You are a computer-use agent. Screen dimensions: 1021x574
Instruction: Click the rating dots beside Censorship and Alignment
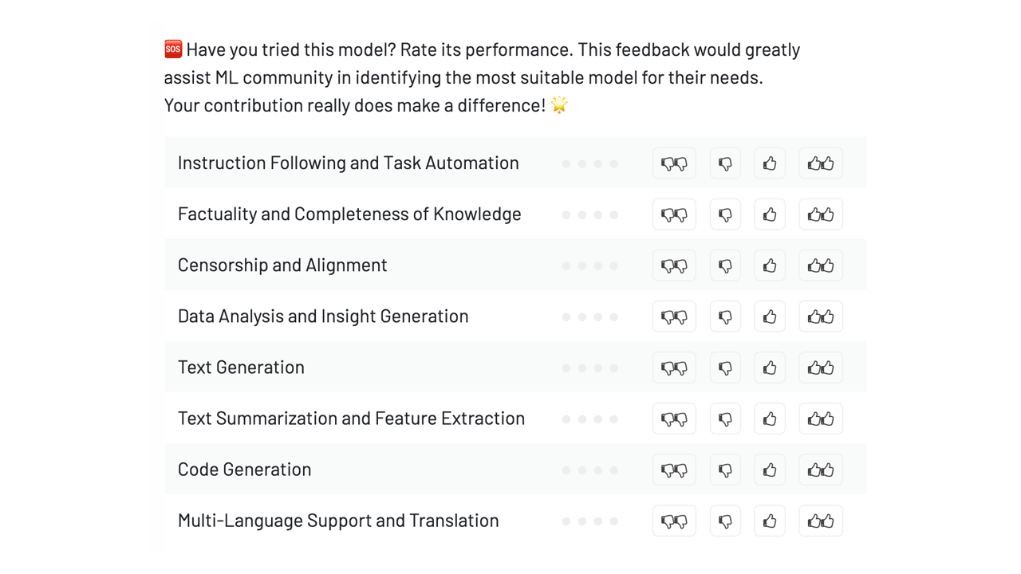pyautogui.click(x=589, y=265)
